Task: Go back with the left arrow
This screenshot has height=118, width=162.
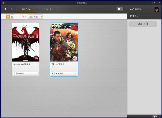Action: [x=5, y=9]
